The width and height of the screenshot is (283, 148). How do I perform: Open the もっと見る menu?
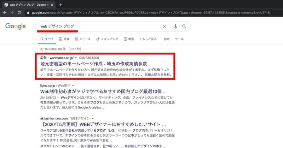coord(148,39)
